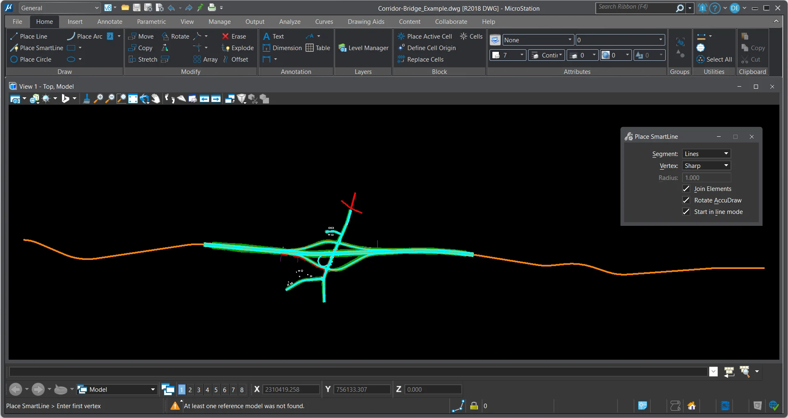Screen dimensions: 788x418
Task: Activate the Erase tool
Action: [234, 37]
